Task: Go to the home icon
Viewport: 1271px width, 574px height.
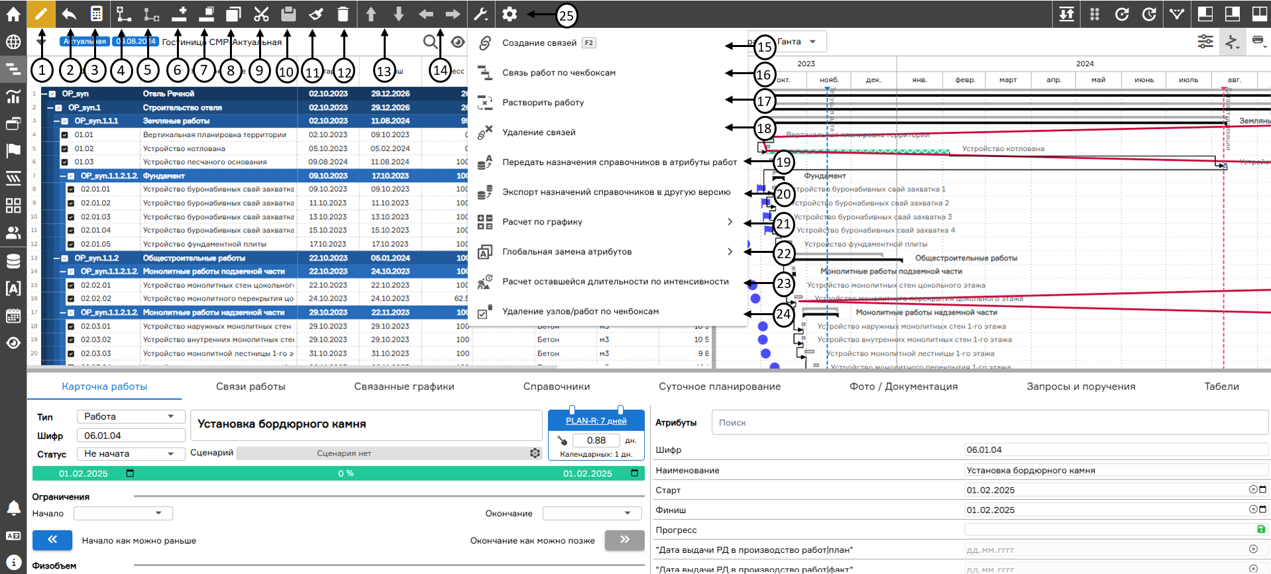Action: pos(13,14)
